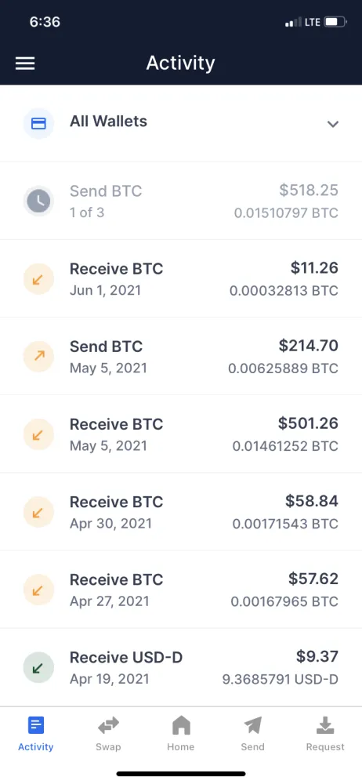This screenshot has width=362, height=784.
Task: Tap the Send BTC May 5 arrow icon
Action: (38, 357)
